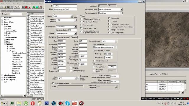The height and width of the screenshot is (106, 189).
Task: Click the camera snapshot icon in recorder bar
Action: 178,99
